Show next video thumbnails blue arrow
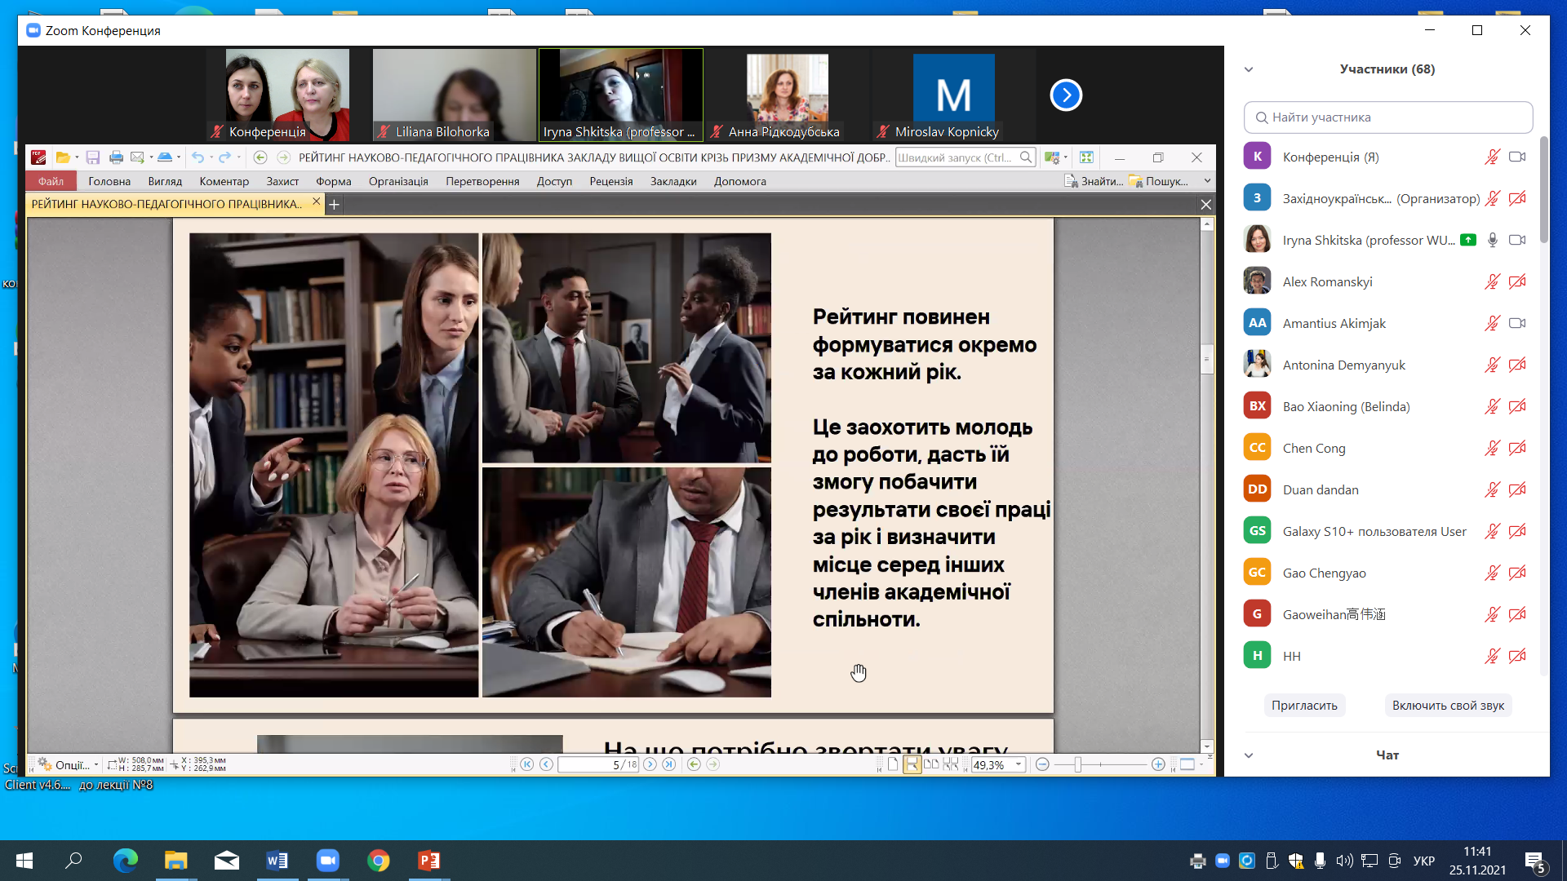This screenshot has width=1567, height=881. pos(1066,95)
